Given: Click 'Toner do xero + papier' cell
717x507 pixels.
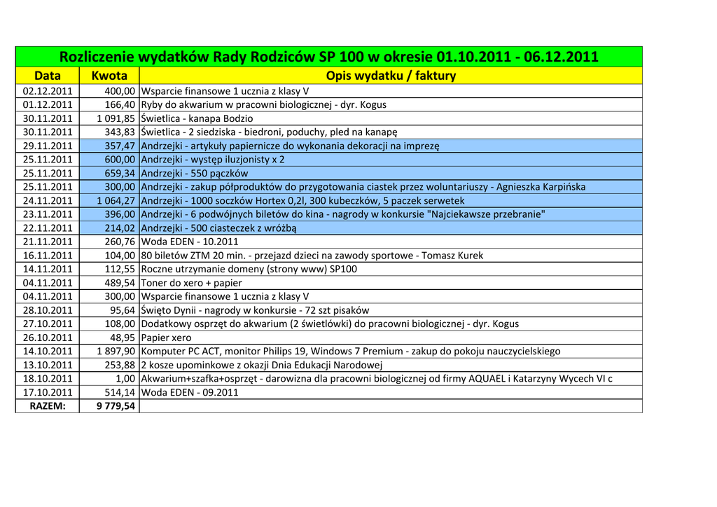Looking at the screenshot, I should (x=390, y=283).
